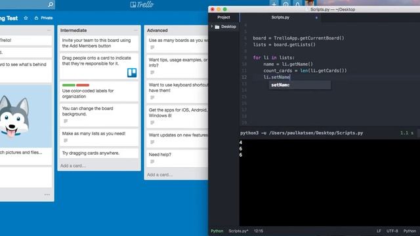Click the 12:15 cursor position in status bar
This screenshot has width=420, height=236.
(x=259, y=231)
